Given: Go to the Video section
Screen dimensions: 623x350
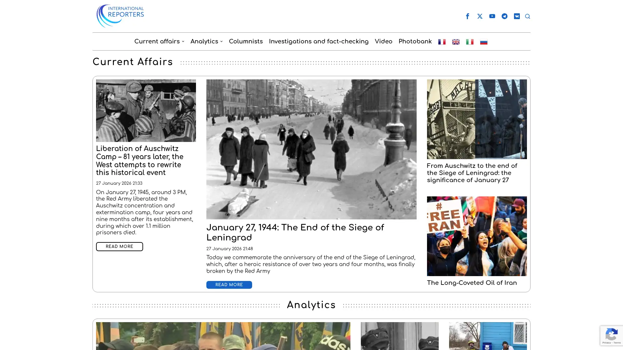Looking at the screenshot, I should click(384, 41).
